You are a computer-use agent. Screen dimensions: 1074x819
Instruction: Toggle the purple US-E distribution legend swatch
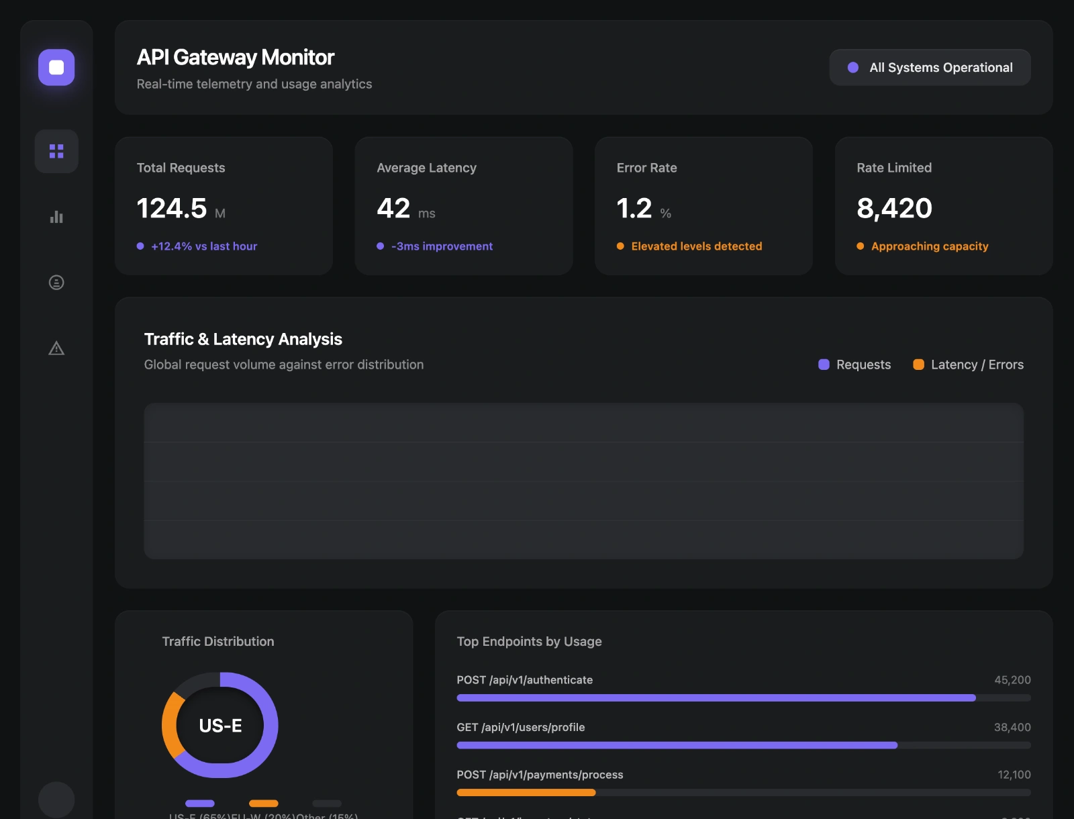(199, 804)
